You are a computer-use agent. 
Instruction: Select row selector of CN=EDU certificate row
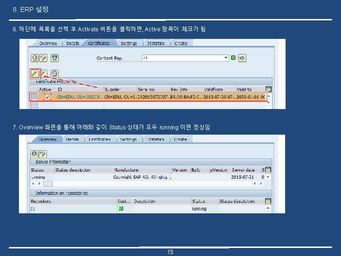(x=34, y=97)
